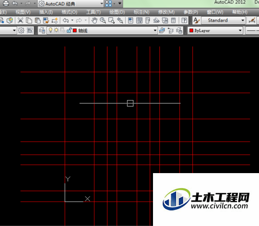This screenshot has height=226, width=259.
Task: Click the Copy icon in standard toolbar
Action: click(x=29, y=21)
